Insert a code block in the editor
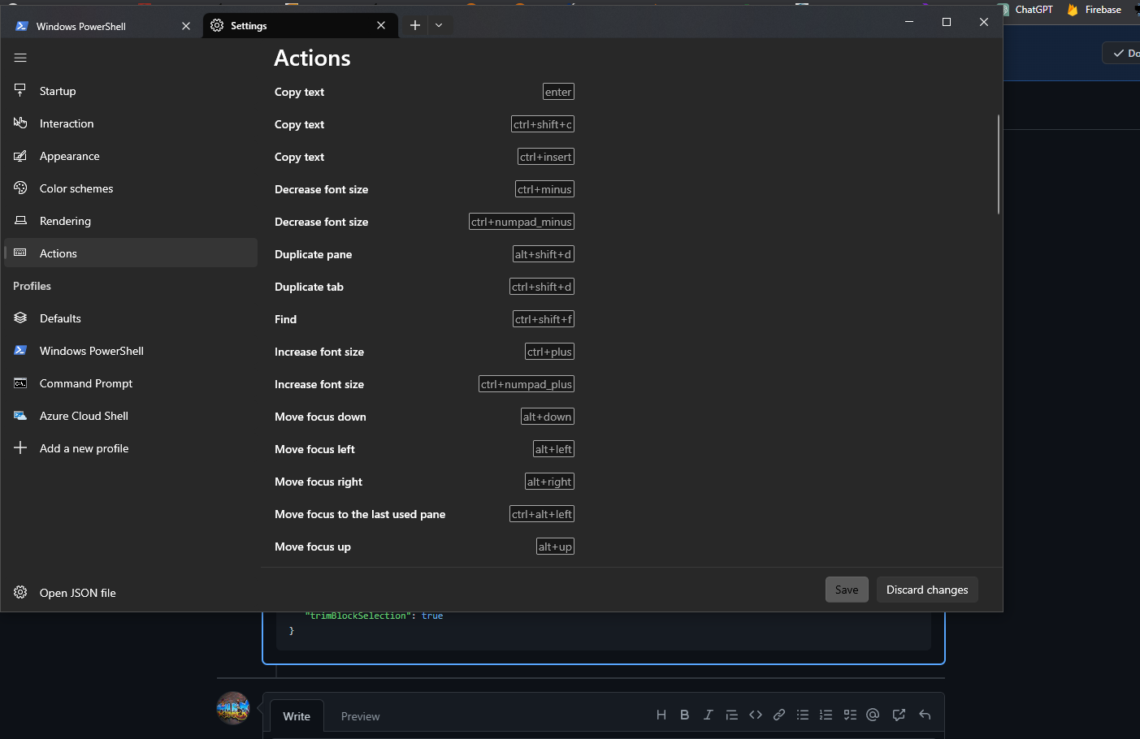This screenshot has width=1140, height=739. click(756, 715)
